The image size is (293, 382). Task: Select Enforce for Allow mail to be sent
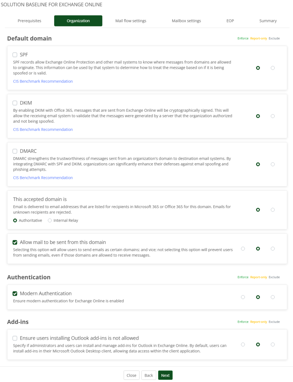point(243,249)
